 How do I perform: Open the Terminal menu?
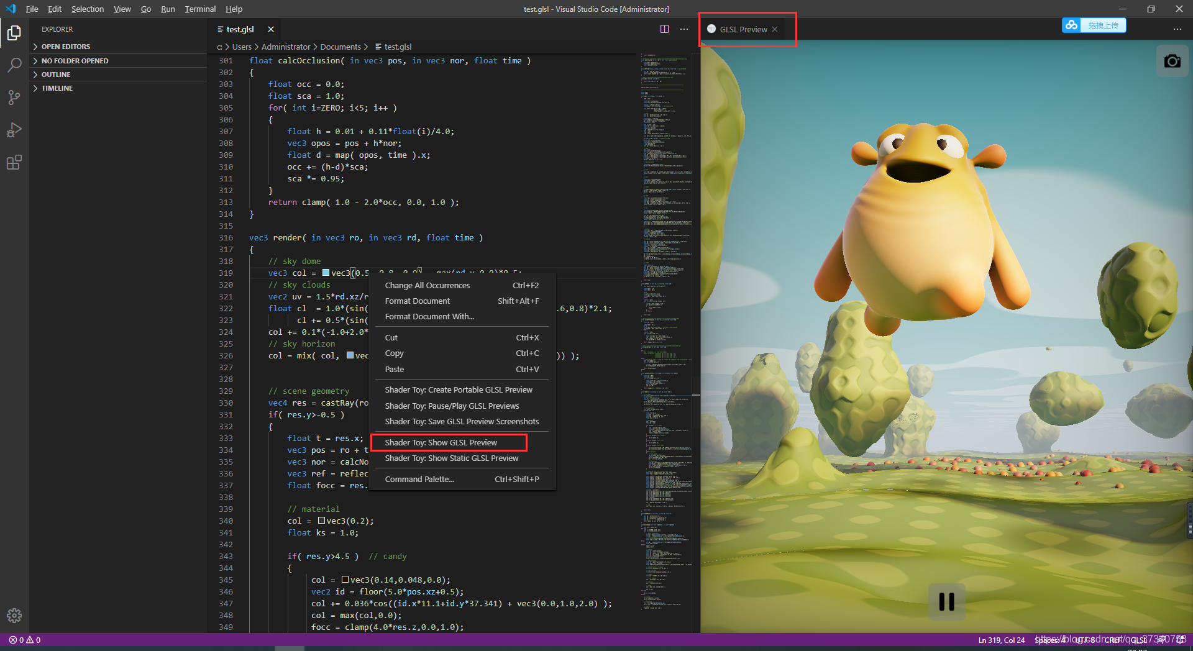click(x=200, y=9)
